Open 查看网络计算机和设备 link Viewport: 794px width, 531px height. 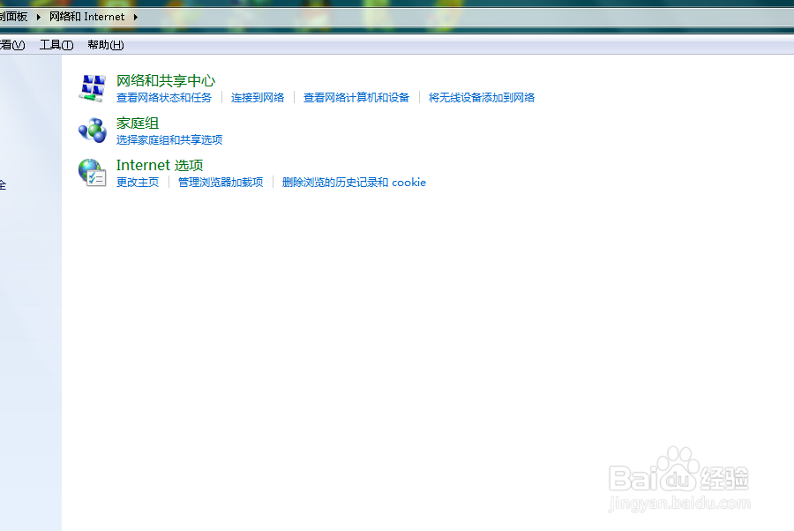point(356,98)
